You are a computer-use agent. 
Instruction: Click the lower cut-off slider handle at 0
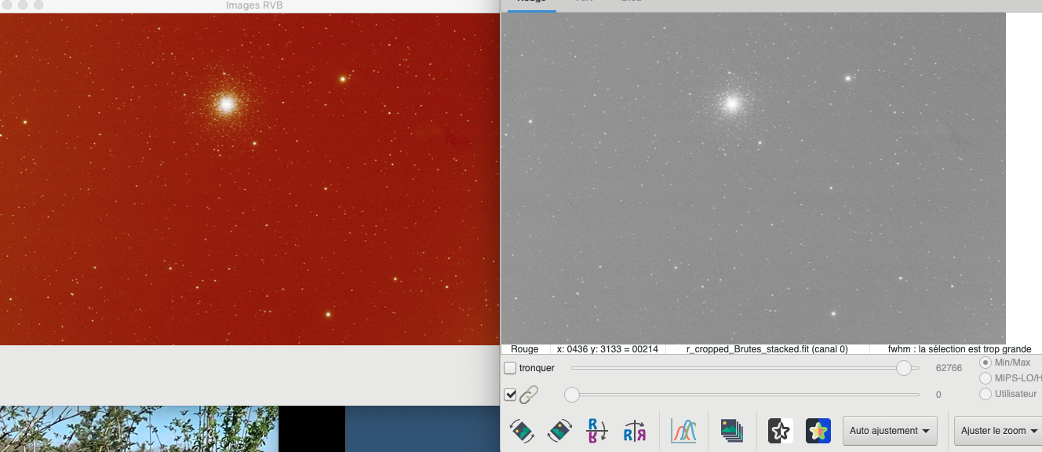click(572, 395)
